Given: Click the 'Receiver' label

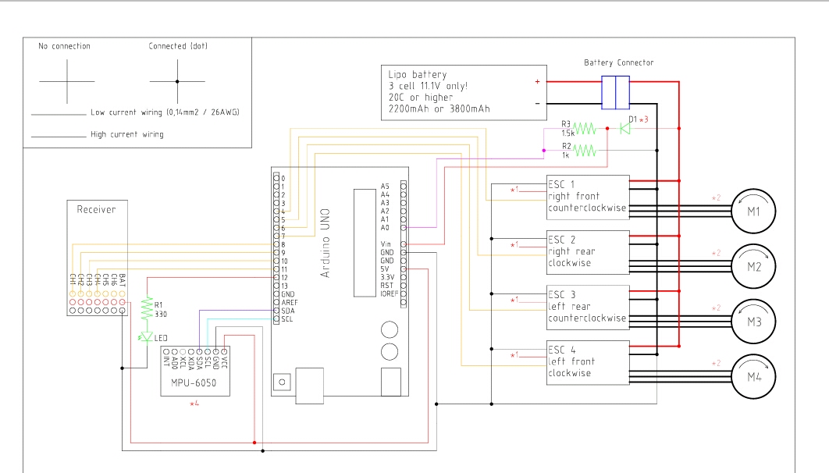Looking at the screenshot, I should [96, 210].
